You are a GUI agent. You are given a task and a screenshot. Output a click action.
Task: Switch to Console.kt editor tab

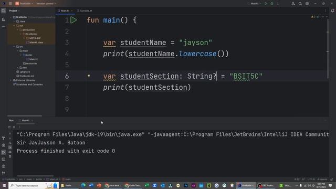pyautogui.click(x=85, y=10)
